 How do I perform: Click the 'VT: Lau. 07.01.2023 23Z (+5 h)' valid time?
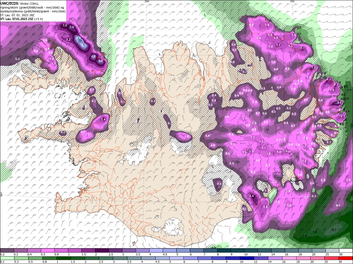click(x=22, y=19)
